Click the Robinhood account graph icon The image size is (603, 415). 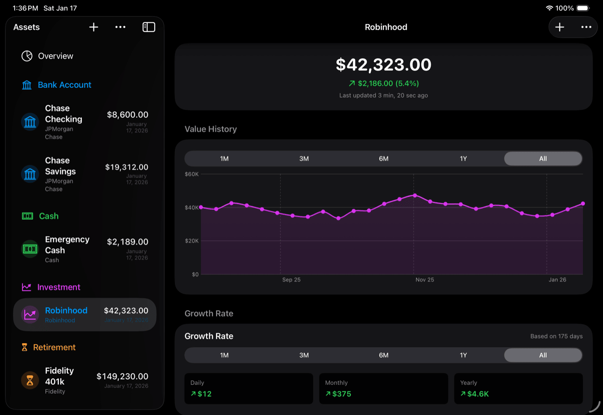[30, 315]
